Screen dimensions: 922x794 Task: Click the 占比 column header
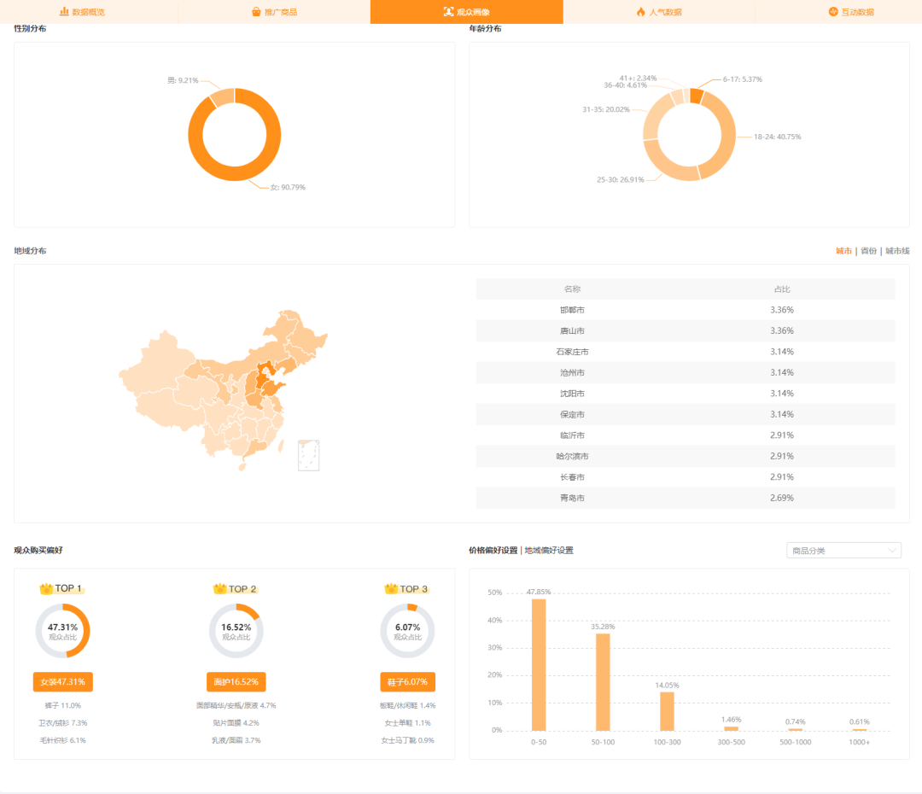pyautogui.click(x=782, y=289)
